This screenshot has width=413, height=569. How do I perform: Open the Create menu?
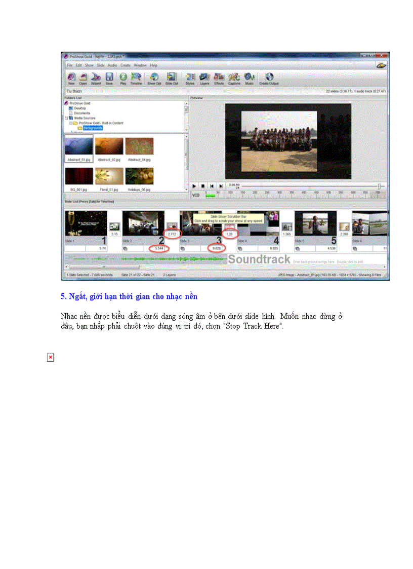tap(126, 65)
